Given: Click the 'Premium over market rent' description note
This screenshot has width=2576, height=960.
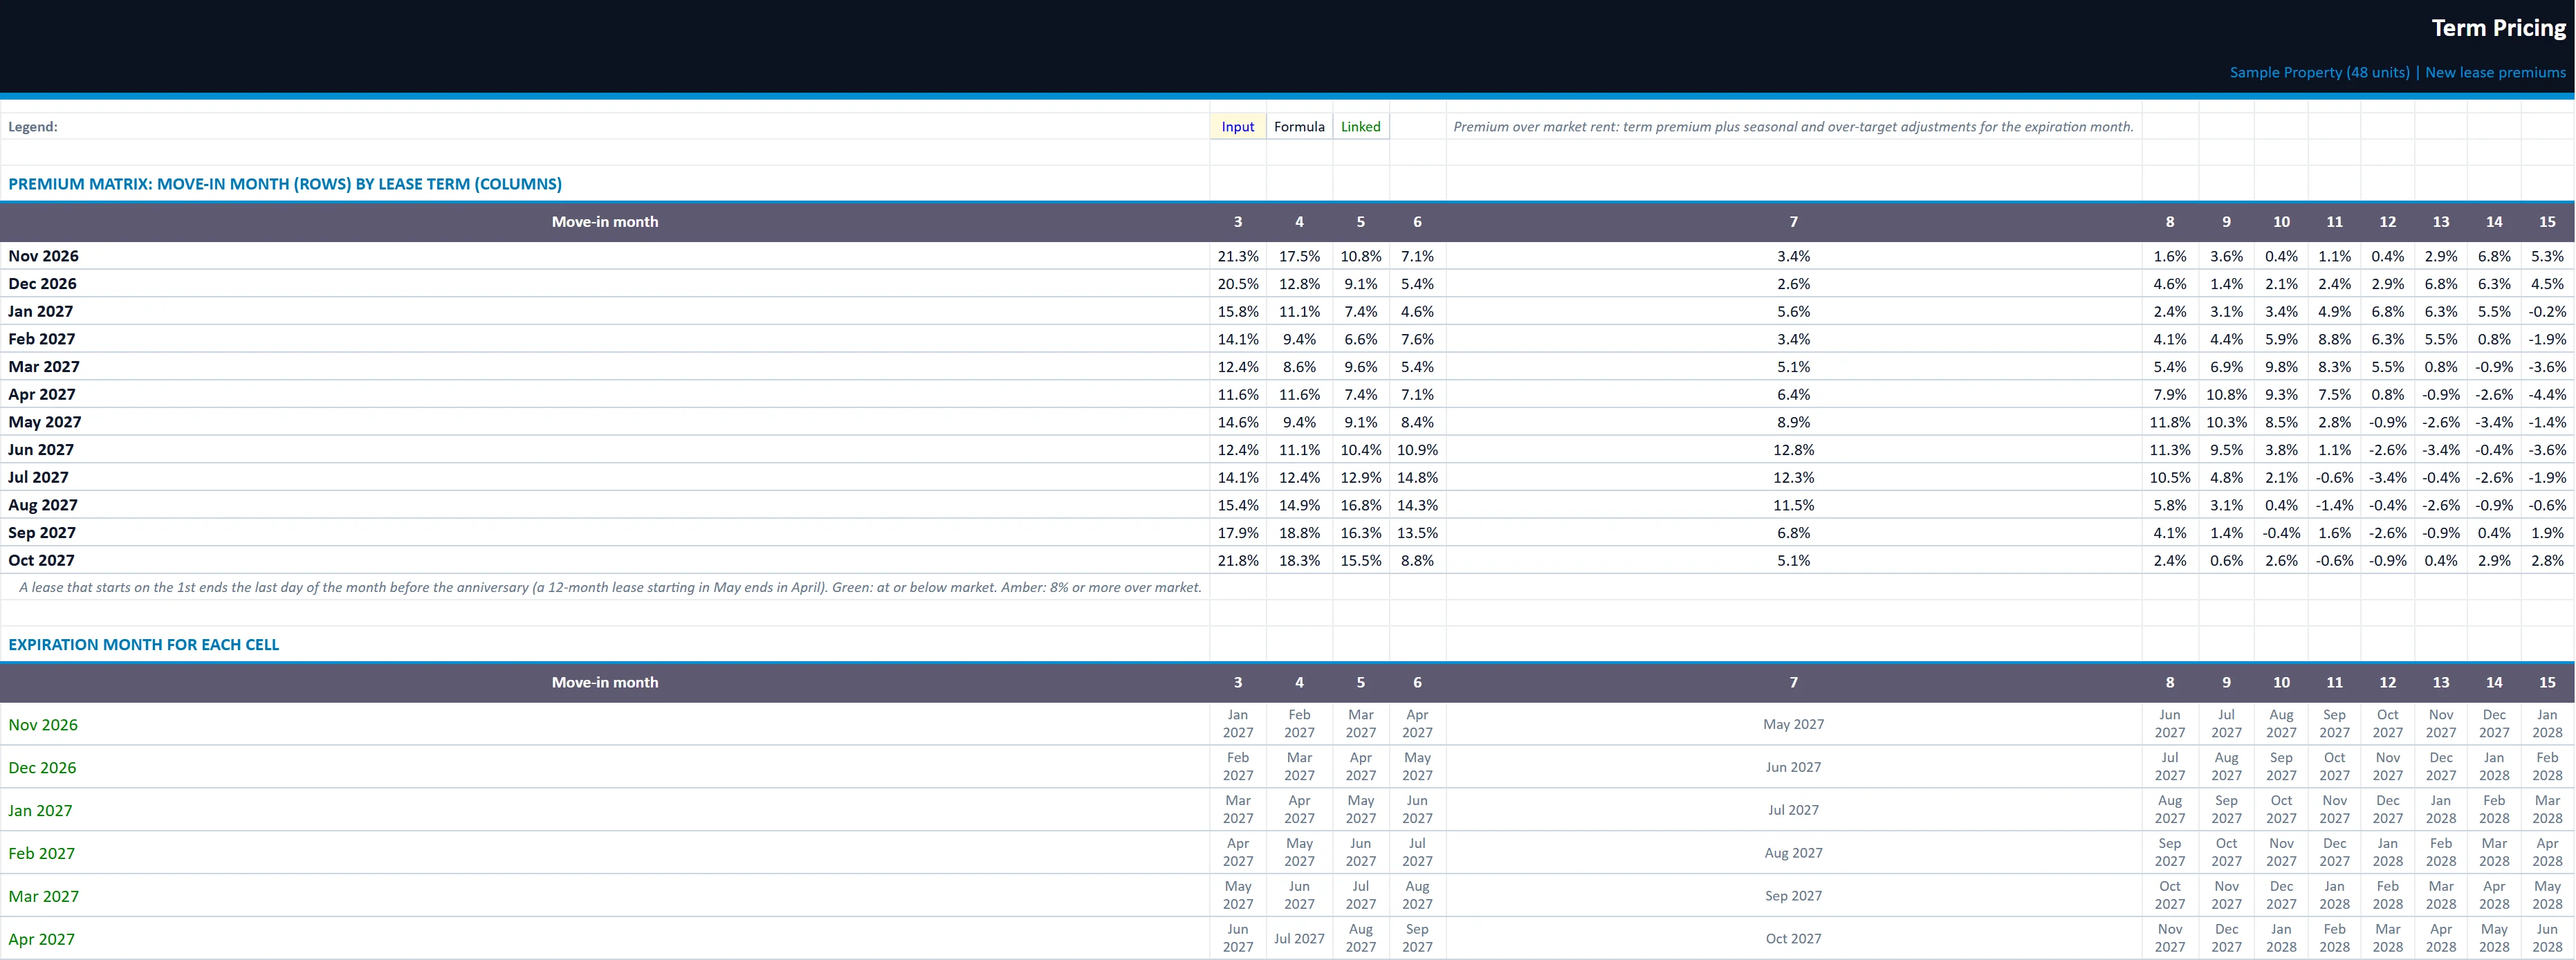Looking at the screenshot, I should [1793, 127].
